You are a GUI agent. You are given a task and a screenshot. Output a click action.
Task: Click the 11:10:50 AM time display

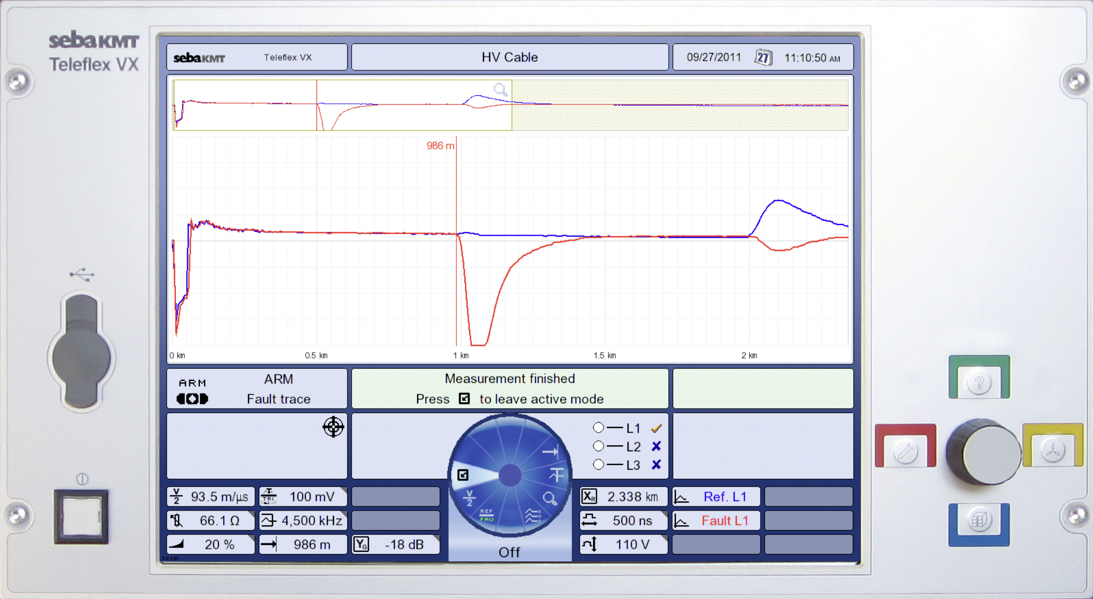(812, 58)
